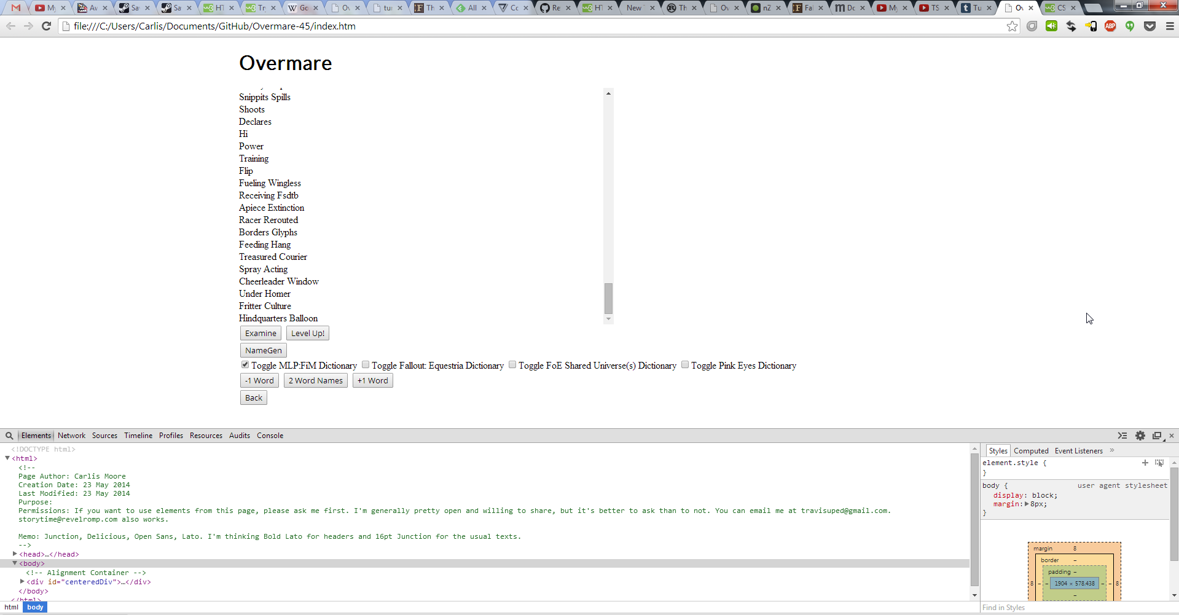This screenshot has width=1179, height=615.
Task: Enable Toggle Pink Eyes Dictionary checkbox
Action: (x=685, y=365)
